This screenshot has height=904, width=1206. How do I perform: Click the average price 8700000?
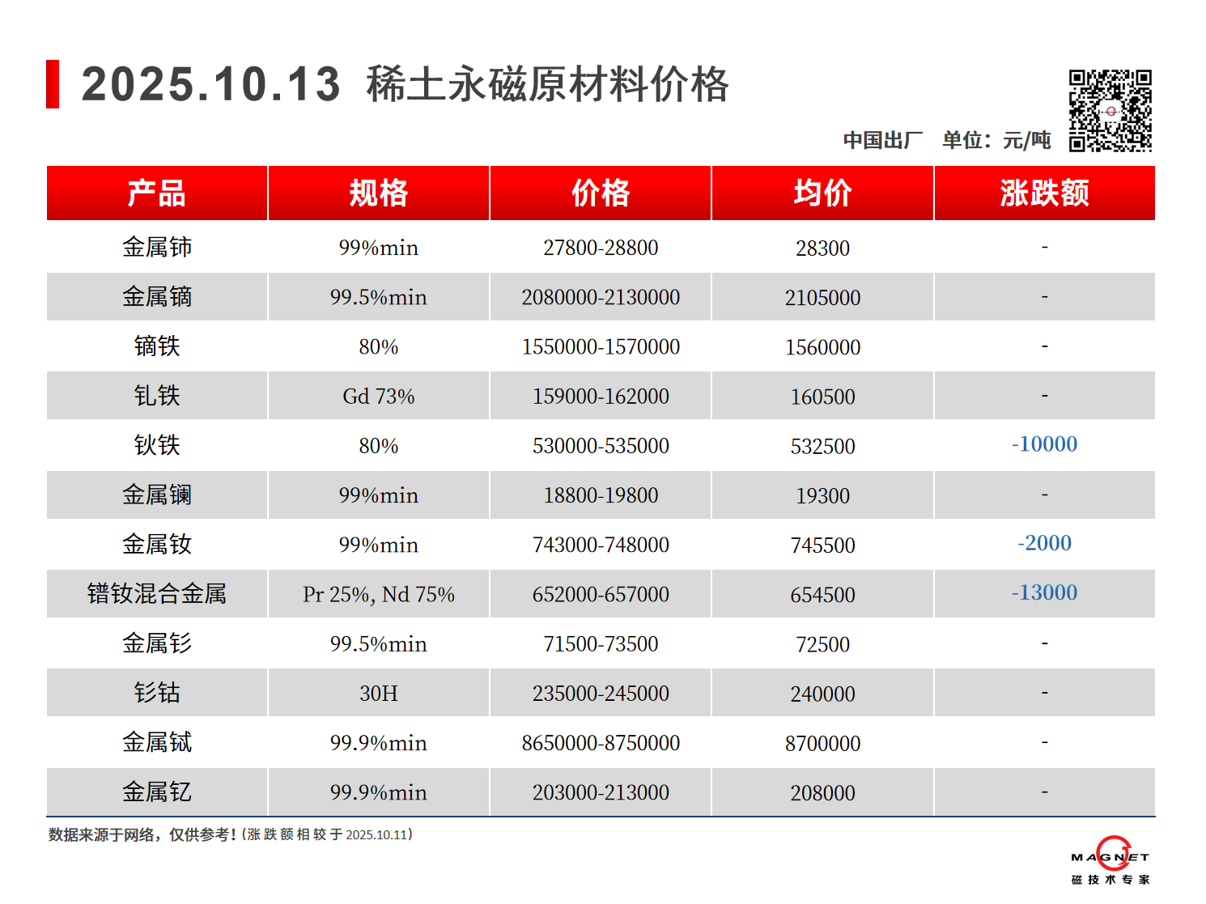tap(822, 743)
